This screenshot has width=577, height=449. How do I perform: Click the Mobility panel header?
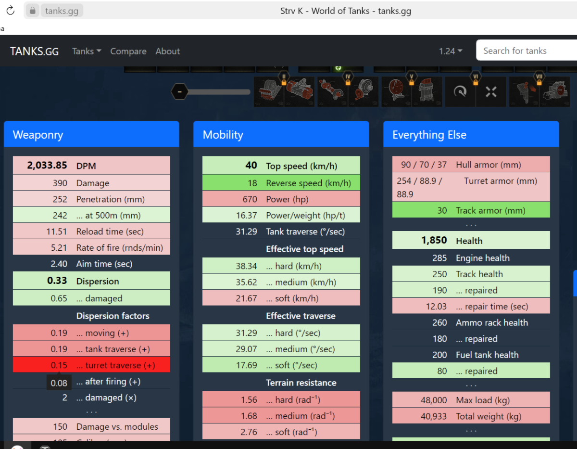[281, 134]
